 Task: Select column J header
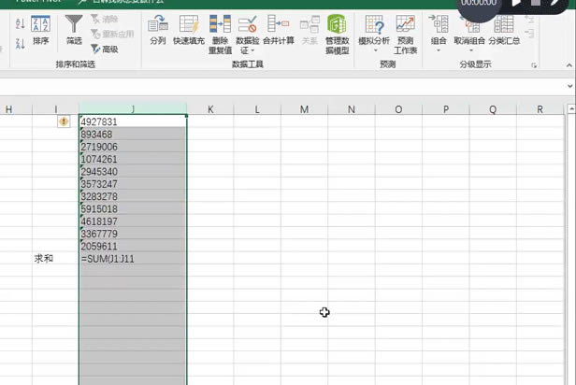click(x=133, y=109)
